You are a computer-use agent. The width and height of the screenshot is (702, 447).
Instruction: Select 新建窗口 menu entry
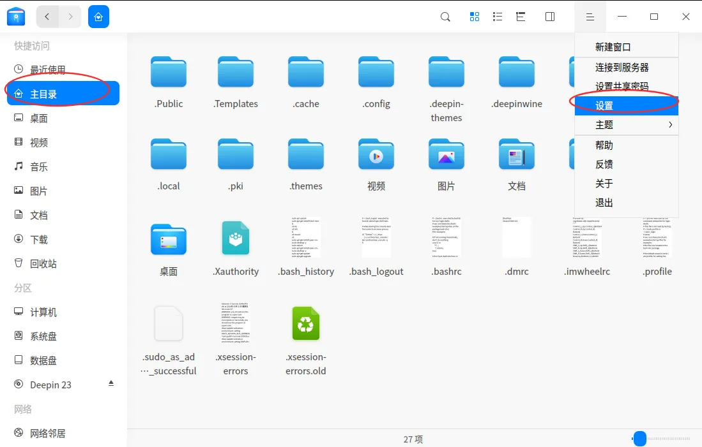tap(613, 47)
